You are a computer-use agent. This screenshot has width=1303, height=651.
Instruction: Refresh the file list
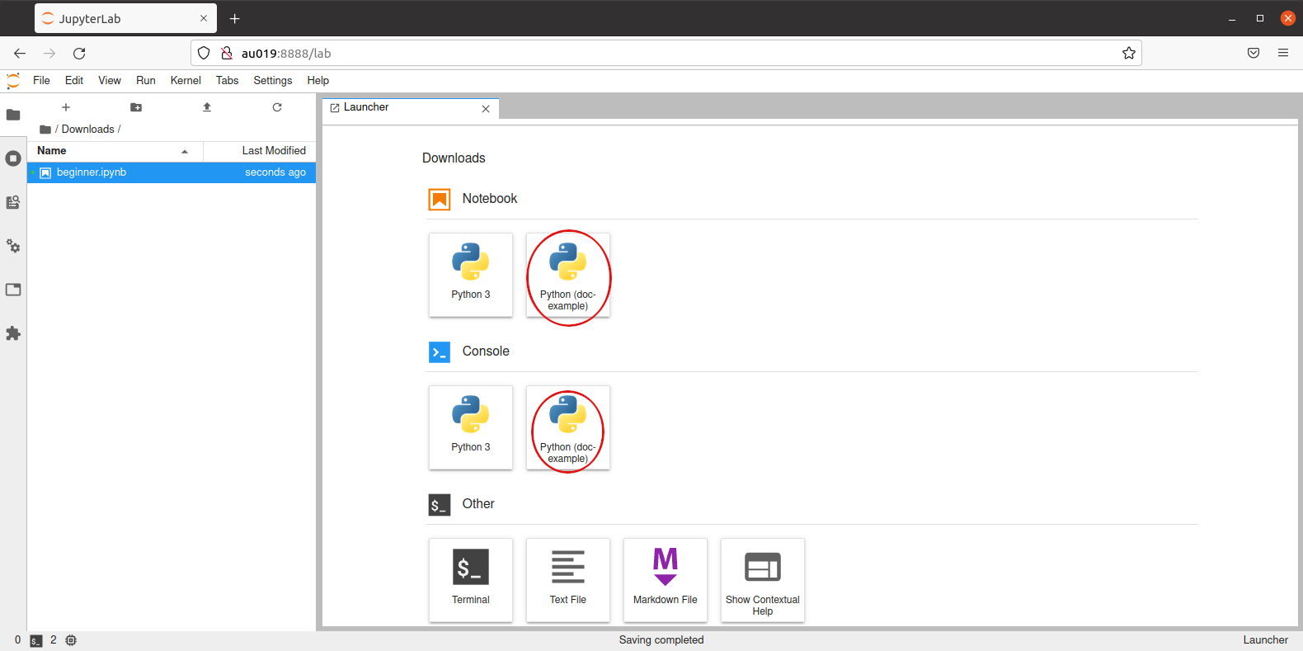277,107
